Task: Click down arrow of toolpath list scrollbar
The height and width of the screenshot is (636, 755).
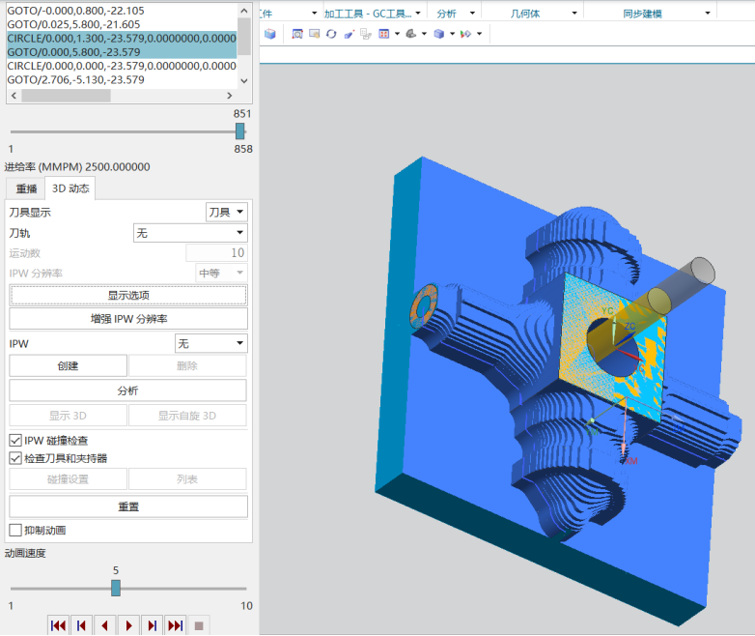Action: [x=244, y=80]
